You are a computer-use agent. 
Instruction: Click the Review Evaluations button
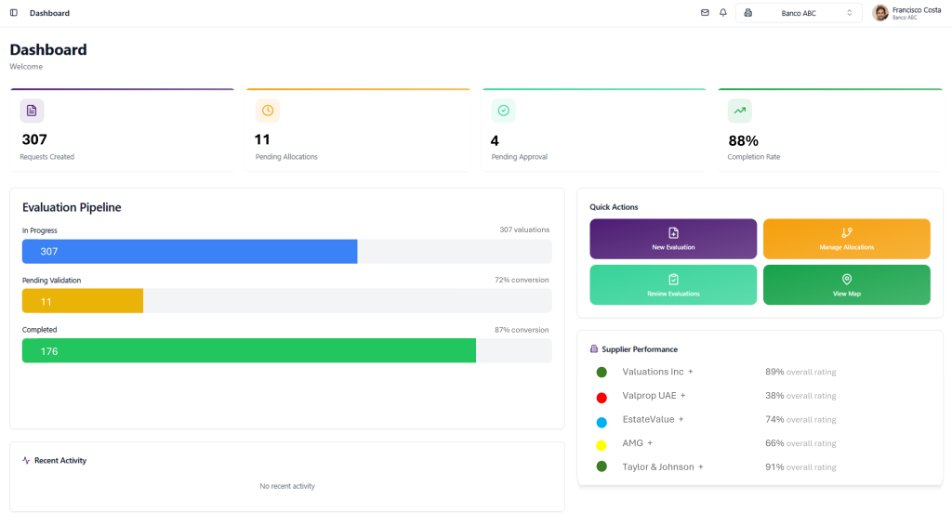click(673, 284)
